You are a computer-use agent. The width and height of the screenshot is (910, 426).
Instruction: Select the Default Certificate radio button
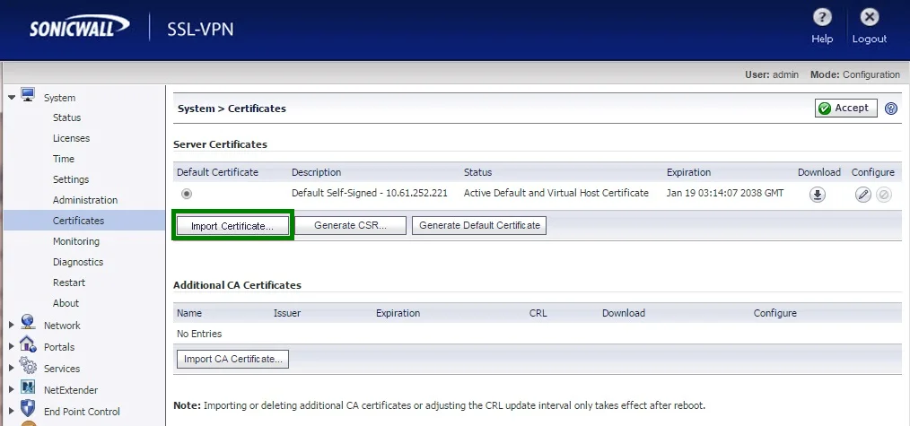[x=187, y=194]
